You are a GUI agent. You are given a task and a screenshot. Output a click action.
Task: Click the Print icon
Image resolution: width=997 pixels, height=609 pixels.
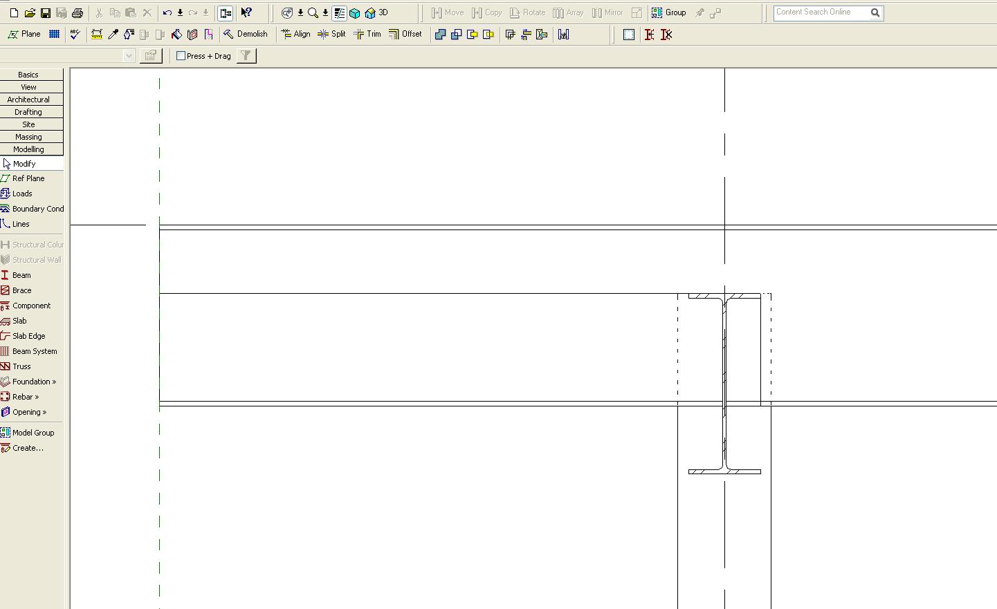coord(77,13)
